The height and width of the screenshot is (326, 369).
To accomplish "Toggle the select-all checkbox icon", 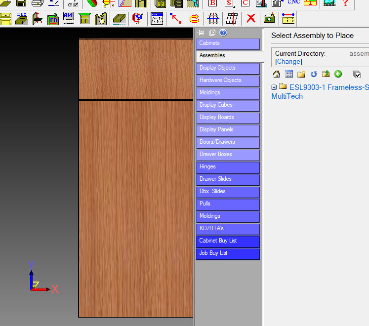I will pyautogui.click(x=357, y=74).
